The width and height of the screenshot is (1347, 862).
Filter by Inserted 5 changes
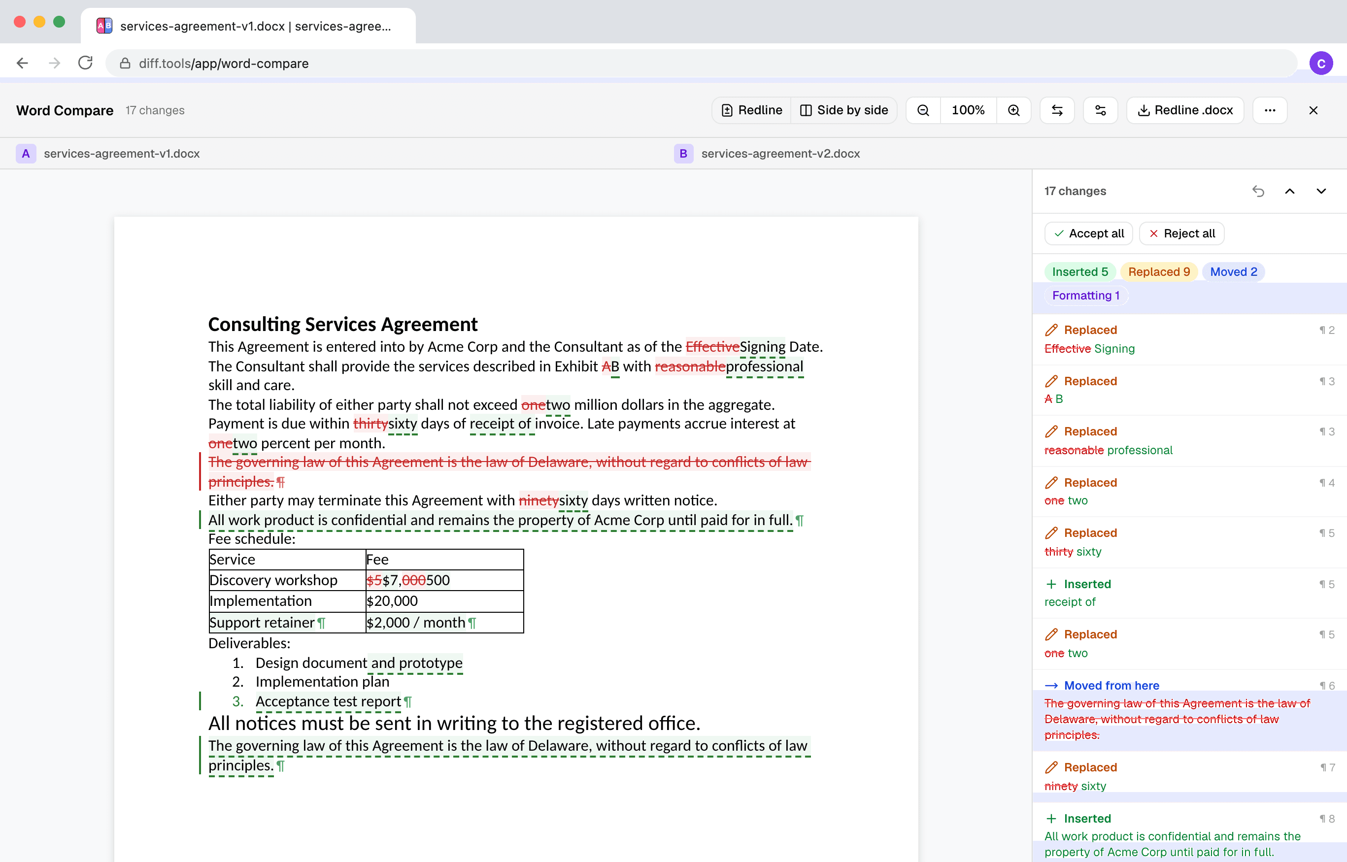click(1079, 271)
